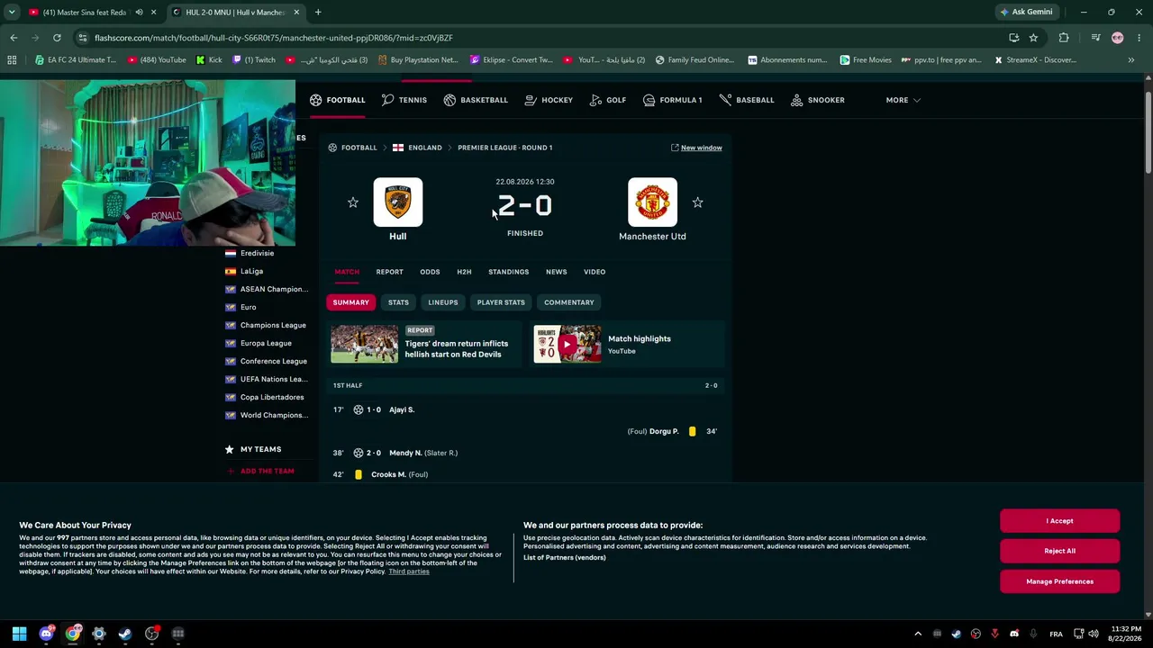Open Steam from the taskbar
1153x648 pixels.
coord(125,634)
